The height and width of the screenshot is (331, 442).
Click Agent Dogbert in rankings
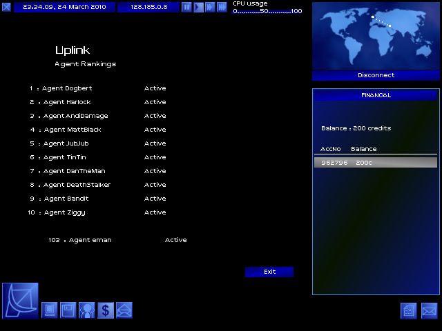coord(67,88)
